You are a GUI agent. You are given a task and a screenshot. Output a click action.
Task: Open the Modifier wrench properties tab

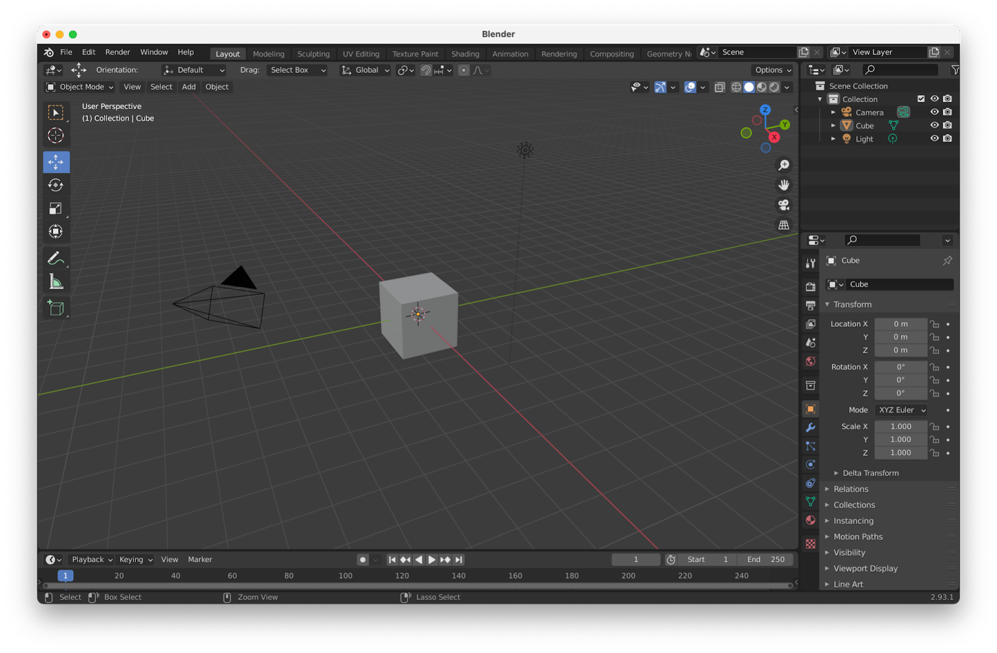click(x=811, y=427)
